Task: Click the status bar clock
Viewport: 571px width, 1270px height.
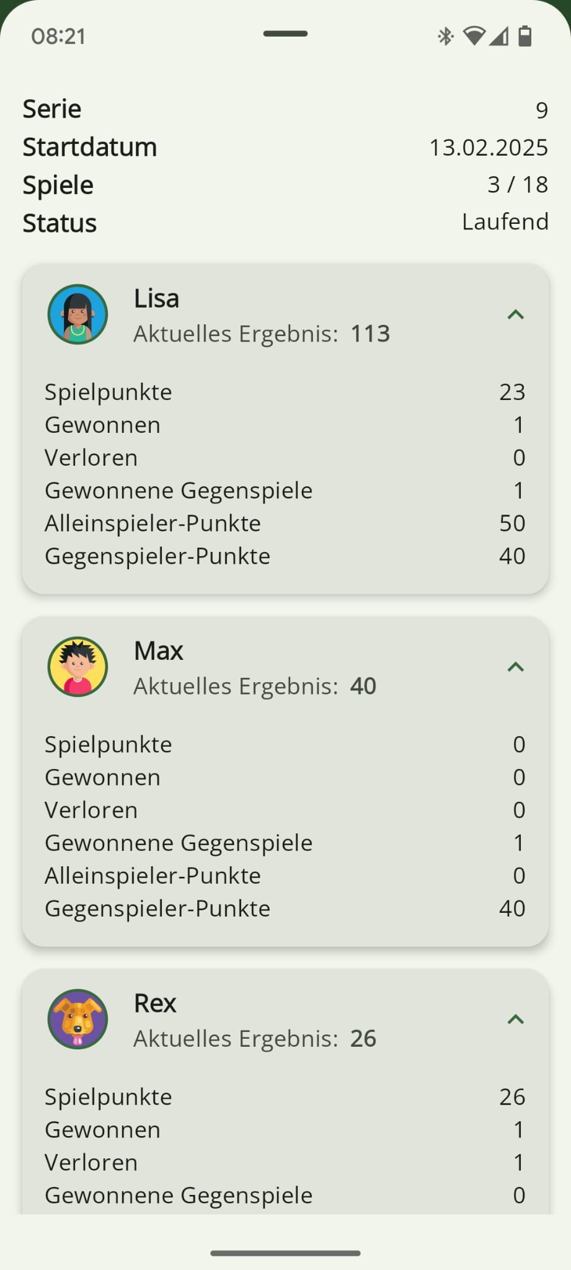Action: click(x=58, y=37)
